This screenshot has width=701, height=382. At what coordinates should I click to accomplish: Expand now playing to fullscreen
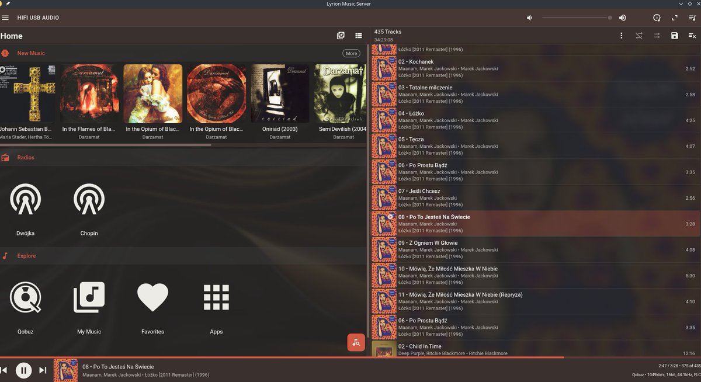675,18
